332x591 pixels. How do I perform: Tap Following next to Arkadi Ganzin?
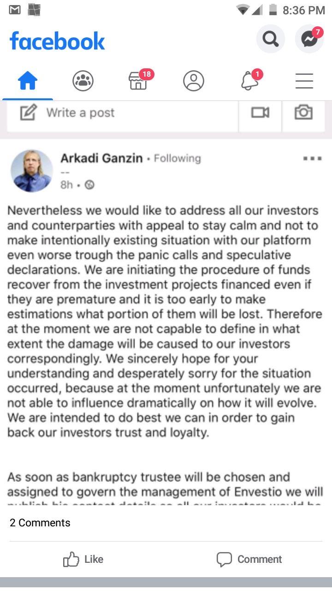tap(178, 158)
